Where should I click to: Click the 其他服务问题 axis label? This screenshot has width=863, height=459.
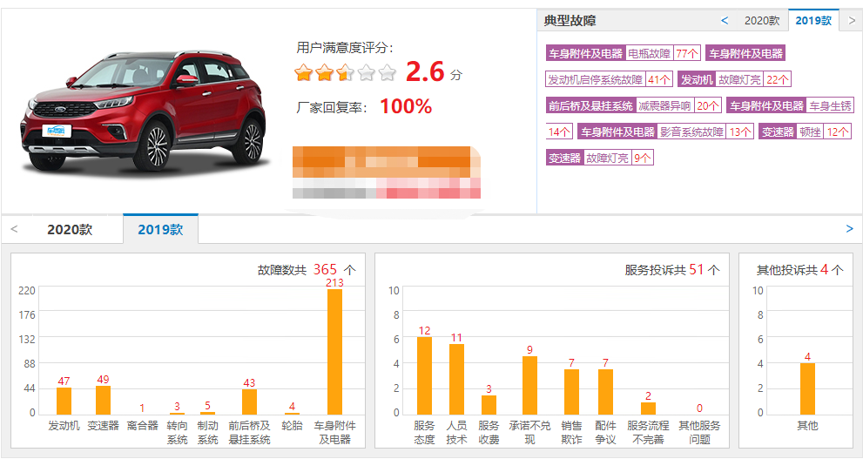tap(699, 433)
